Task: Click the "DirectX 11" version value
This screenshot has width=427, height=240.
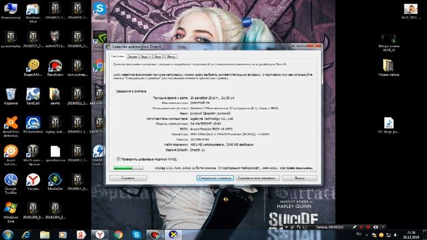Action: (197, 150)
